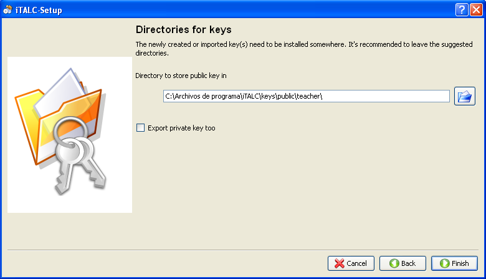The width and height of the screenshot is (486, 279).
Task: Click the question mark help button
Action: tap(462, 9)
